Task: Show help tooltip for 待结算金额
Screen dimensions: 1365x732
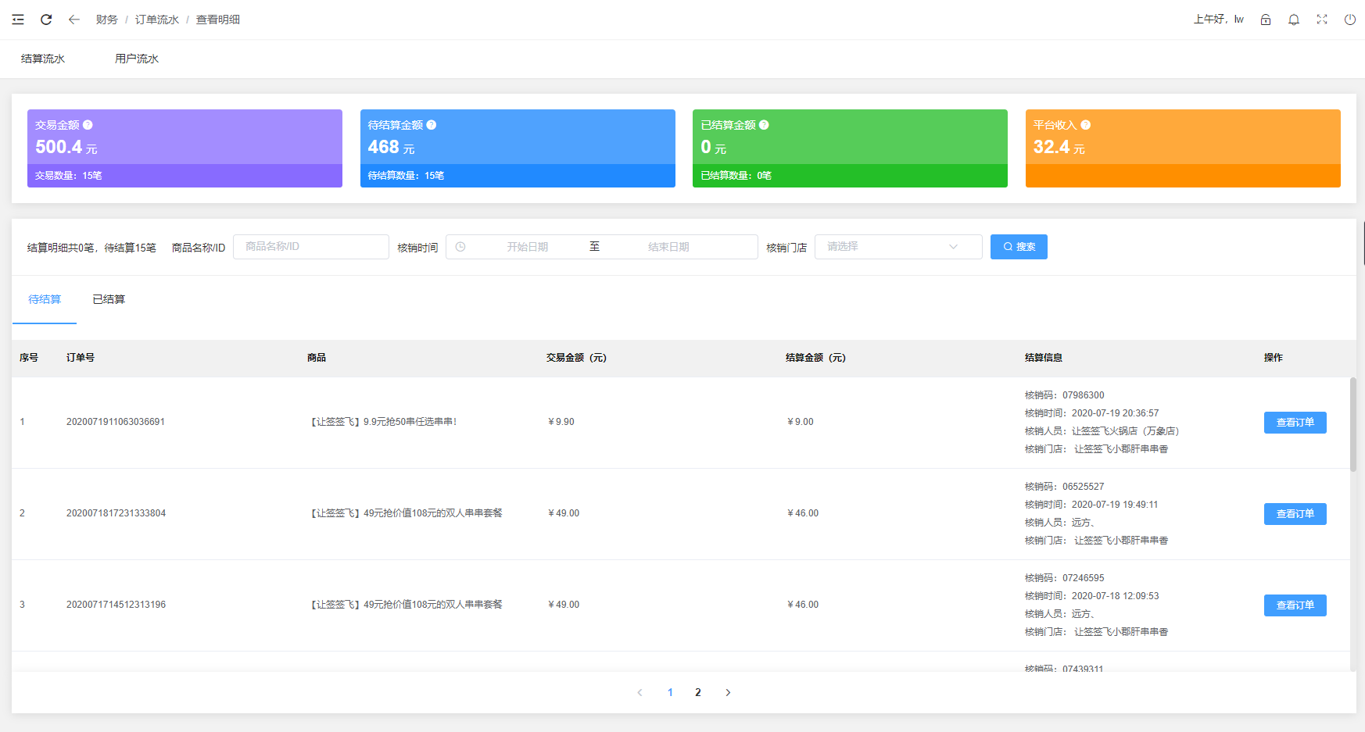Action: point(432,125)
